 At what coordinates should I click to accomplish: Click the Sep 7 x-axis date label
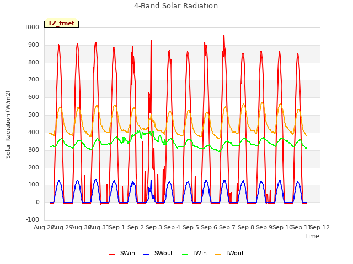[227, 227]
